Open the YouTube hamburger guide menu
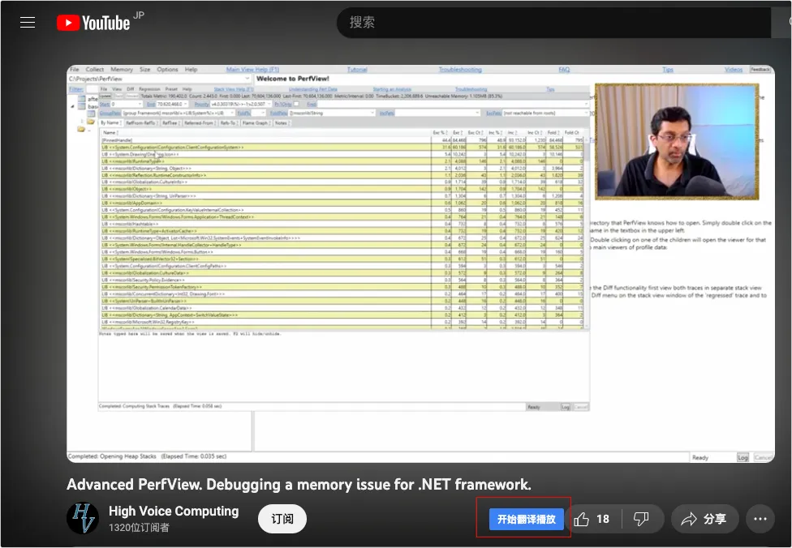 [x=28, y=23]
